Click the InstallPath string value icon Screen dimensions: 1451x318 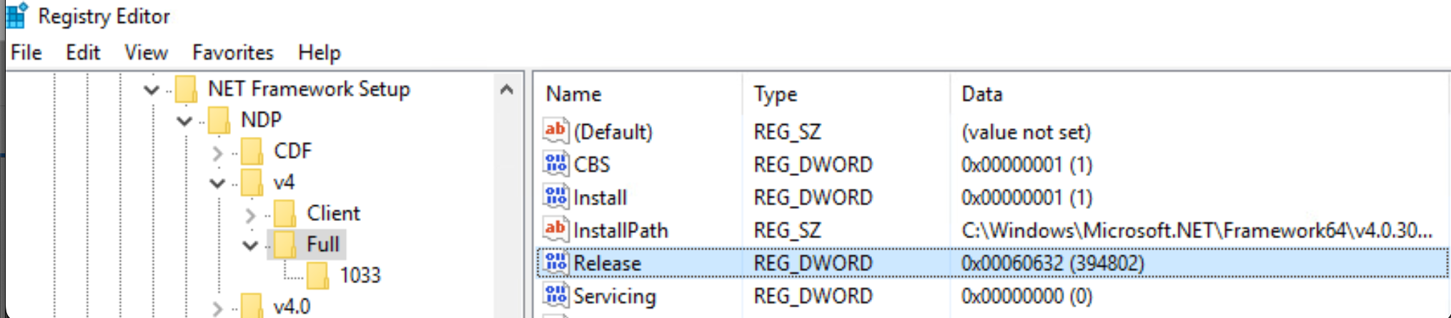(555, 230)
